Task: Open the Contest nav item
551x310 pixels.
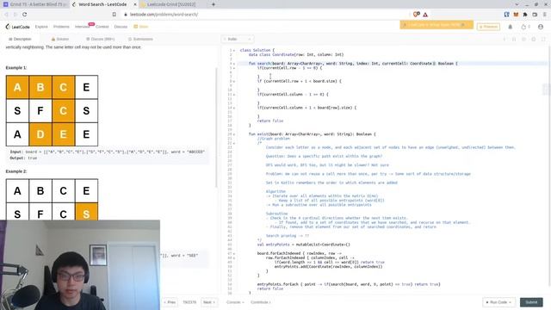Action: click(102, 27)
